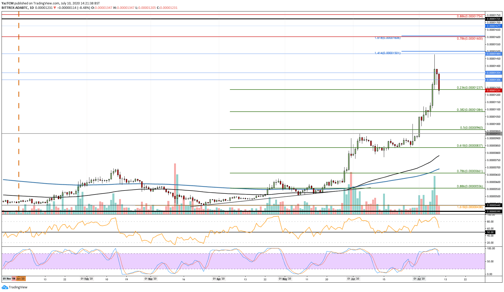The height and width of the screenshot is (292, 504).
Task: Click the 01 Jul '20 date label
Action: 419,279
